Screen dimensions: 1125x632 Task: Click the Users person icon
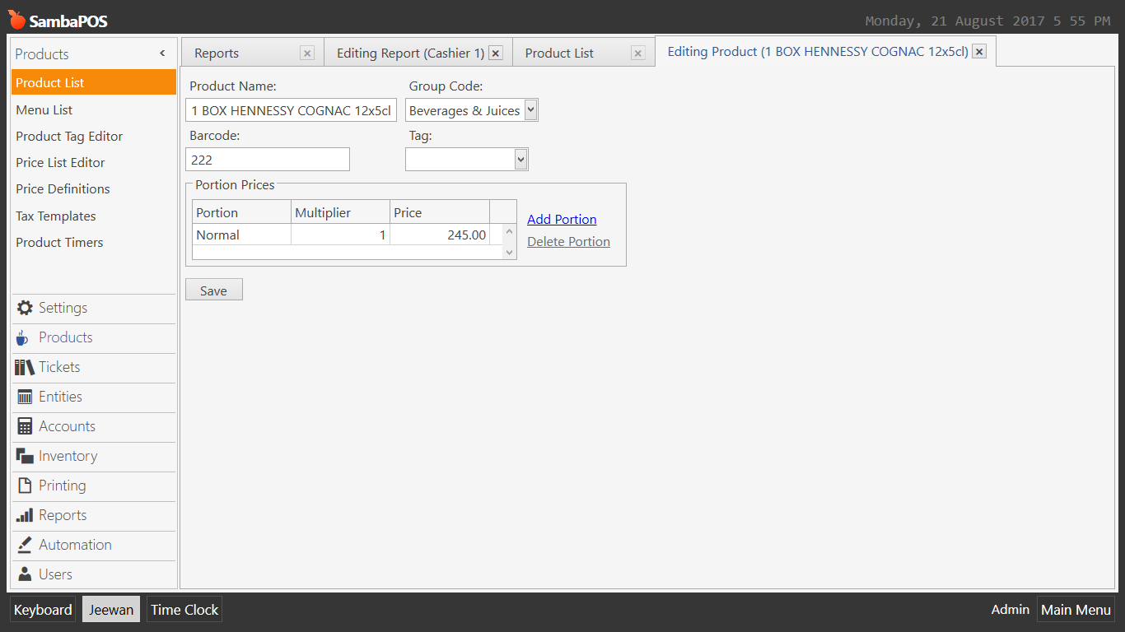tap(25, 574)
